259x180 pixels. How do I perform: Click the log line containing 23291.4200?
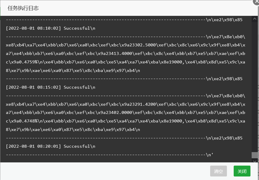(126, 104)
